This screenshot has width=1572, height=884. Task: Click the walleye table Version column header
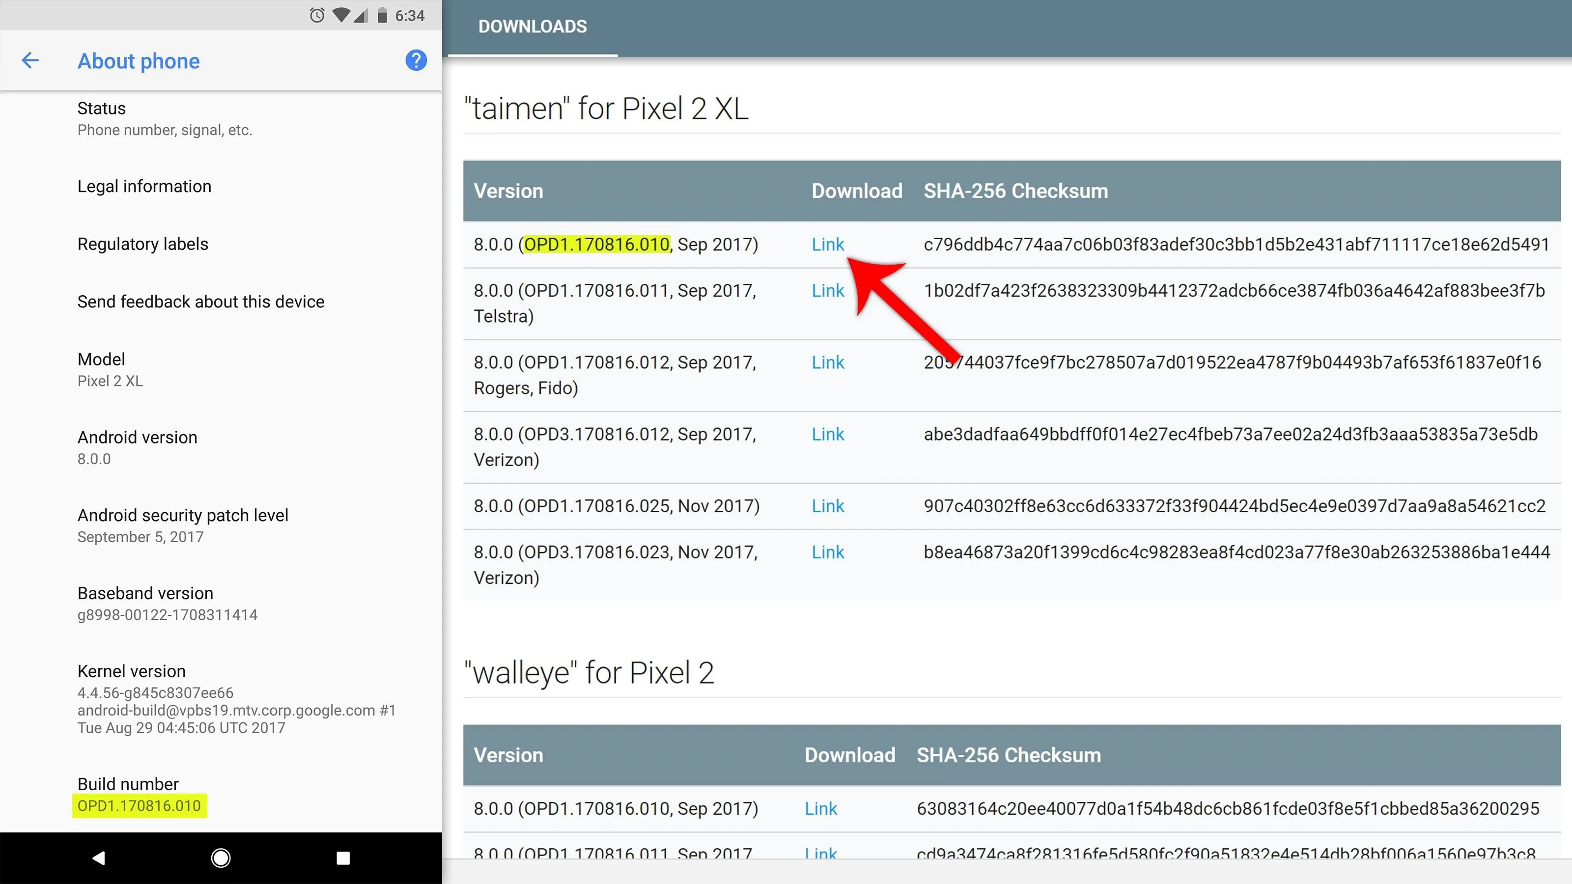508,755
